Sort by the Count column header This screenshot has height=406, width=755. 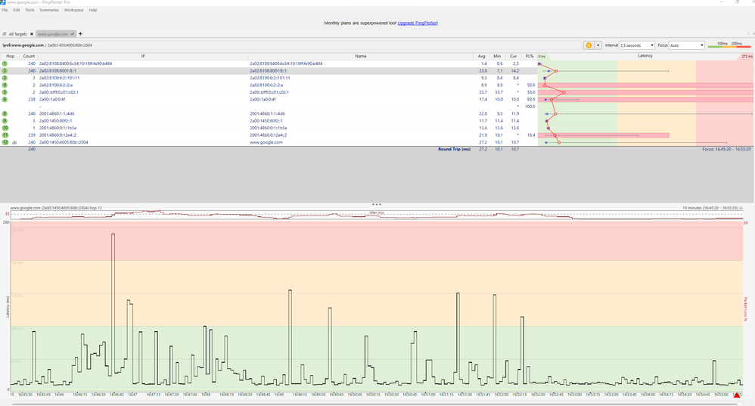(29, 56)
